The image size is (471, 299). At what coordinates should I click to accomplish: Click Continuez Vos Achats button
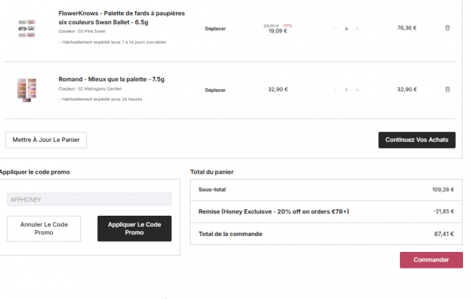coord(417,140)
